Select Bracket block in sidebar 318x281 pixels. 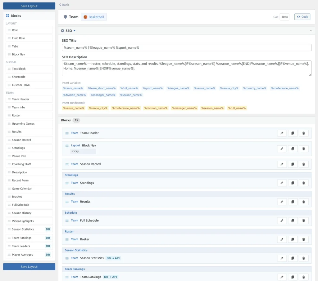[29, 197]
